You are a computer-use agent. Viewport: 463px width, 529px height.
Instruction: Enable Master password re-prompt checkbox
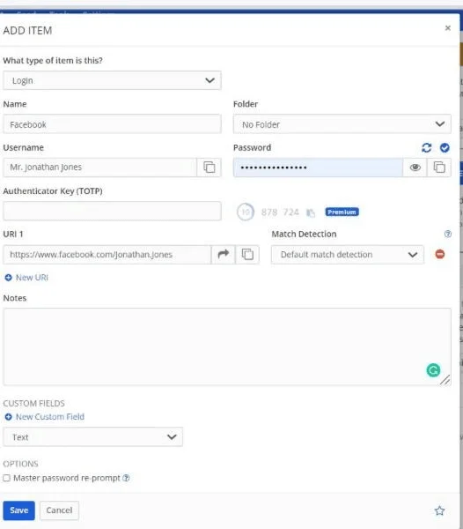coord(6,478)
